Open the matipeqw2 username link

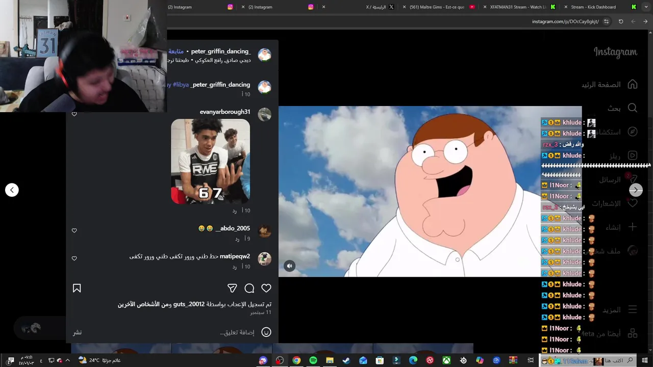coord(235,256)
